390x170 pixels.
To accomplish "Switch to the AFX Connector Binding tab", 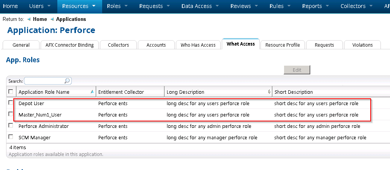I will click(69, 45).
